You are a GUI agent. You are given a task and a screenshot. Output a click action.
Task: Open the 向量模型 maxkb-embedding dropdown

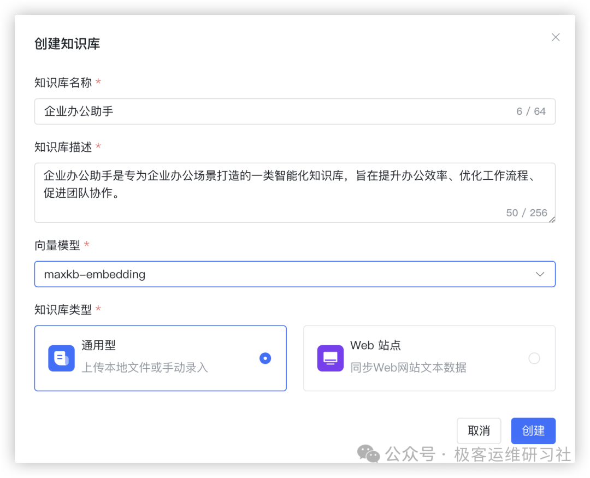pyautogui.click(x=294, y=274)
